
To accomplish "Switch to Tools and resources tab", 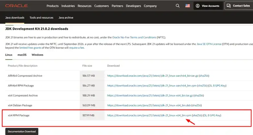I will tap(42, 18).
